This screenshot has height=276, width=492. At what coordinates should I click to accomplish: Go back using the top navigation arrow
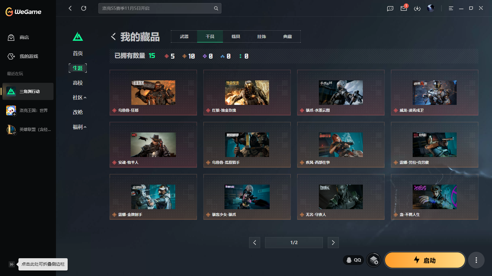70,8
